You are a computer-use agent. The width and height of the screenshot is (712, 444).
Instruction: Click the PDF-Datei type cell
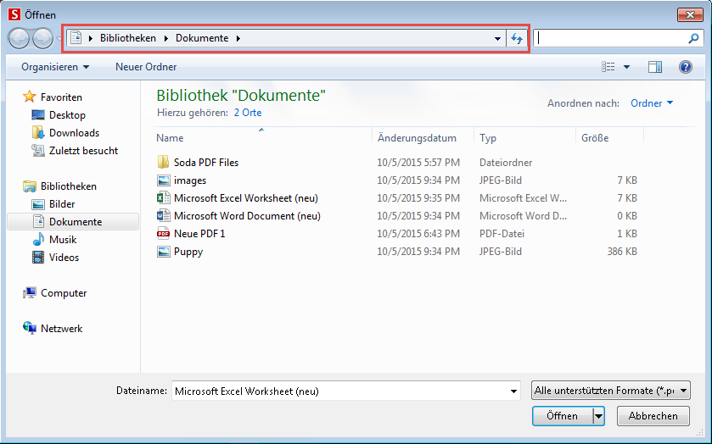click(x=502, y=234)
